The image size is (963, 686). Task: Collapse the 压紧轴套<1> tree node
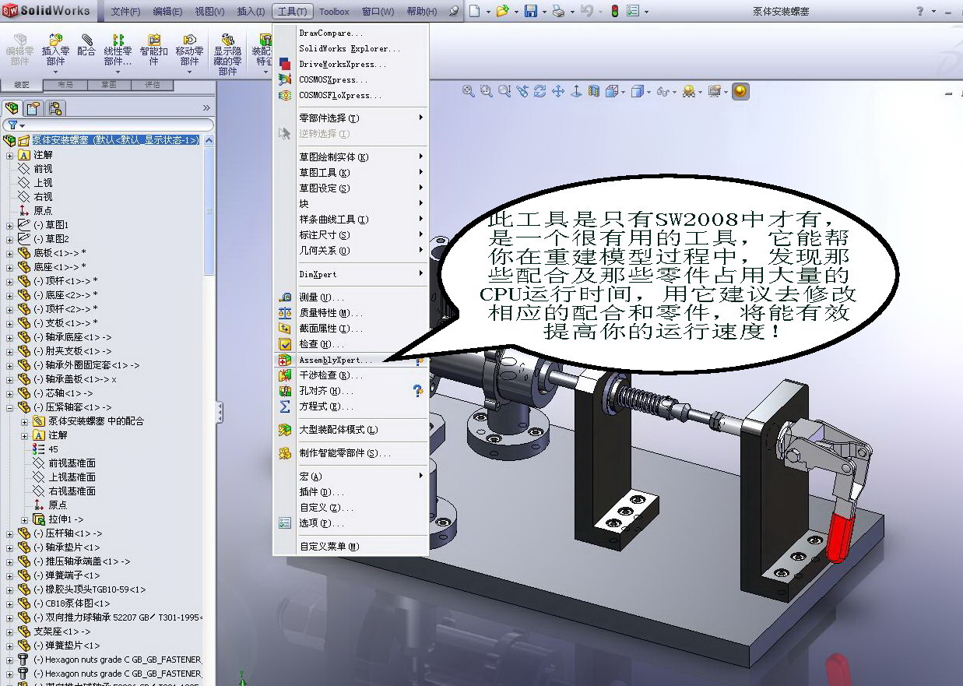(x=9, y=407)
